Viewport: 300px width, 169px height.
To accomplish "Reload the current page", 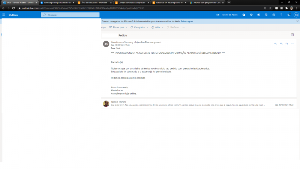I will coord(13,8).
